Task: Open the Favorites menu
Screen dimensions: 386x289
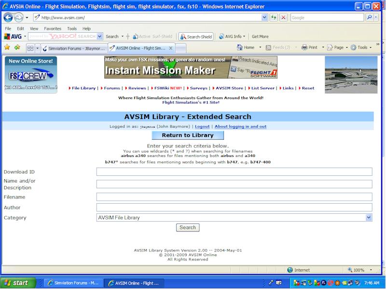Action: 53,29
